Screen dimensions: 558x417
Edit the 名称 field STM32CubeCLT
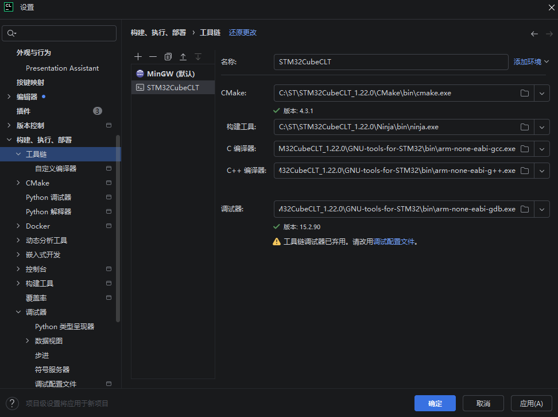click(x=391, y=62)
